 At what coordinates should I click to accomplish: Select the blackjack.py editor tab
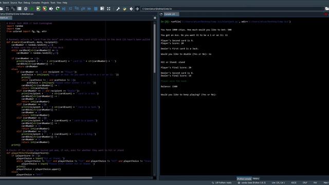(6, 18)
